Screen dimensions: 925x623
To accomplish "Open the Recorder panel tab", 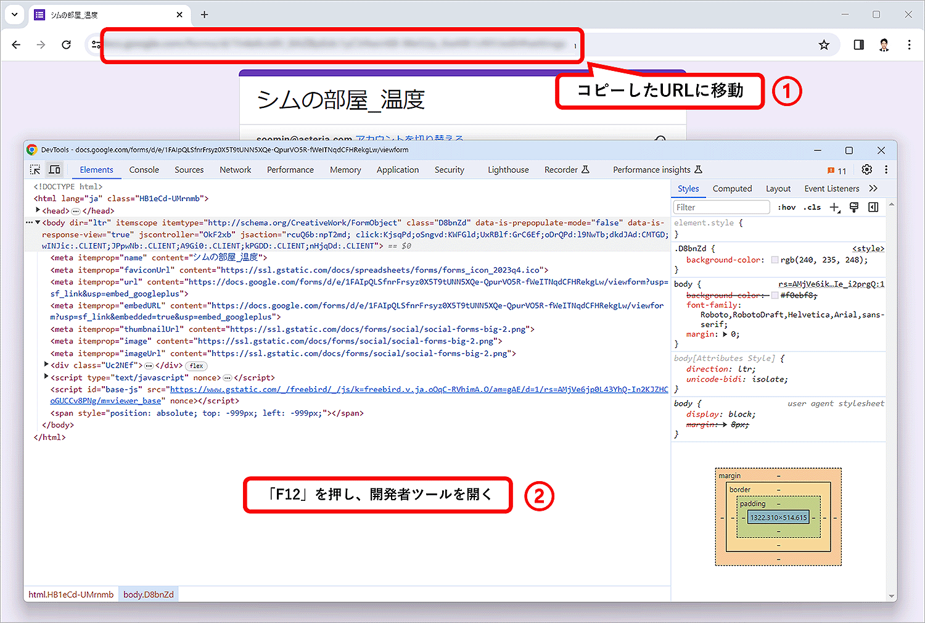I will (567, 170).
